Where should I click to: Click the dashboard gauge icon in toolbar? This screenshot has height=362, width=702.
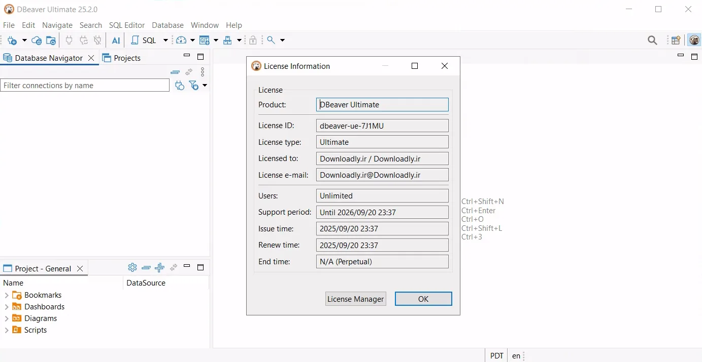tap(182, 41)
